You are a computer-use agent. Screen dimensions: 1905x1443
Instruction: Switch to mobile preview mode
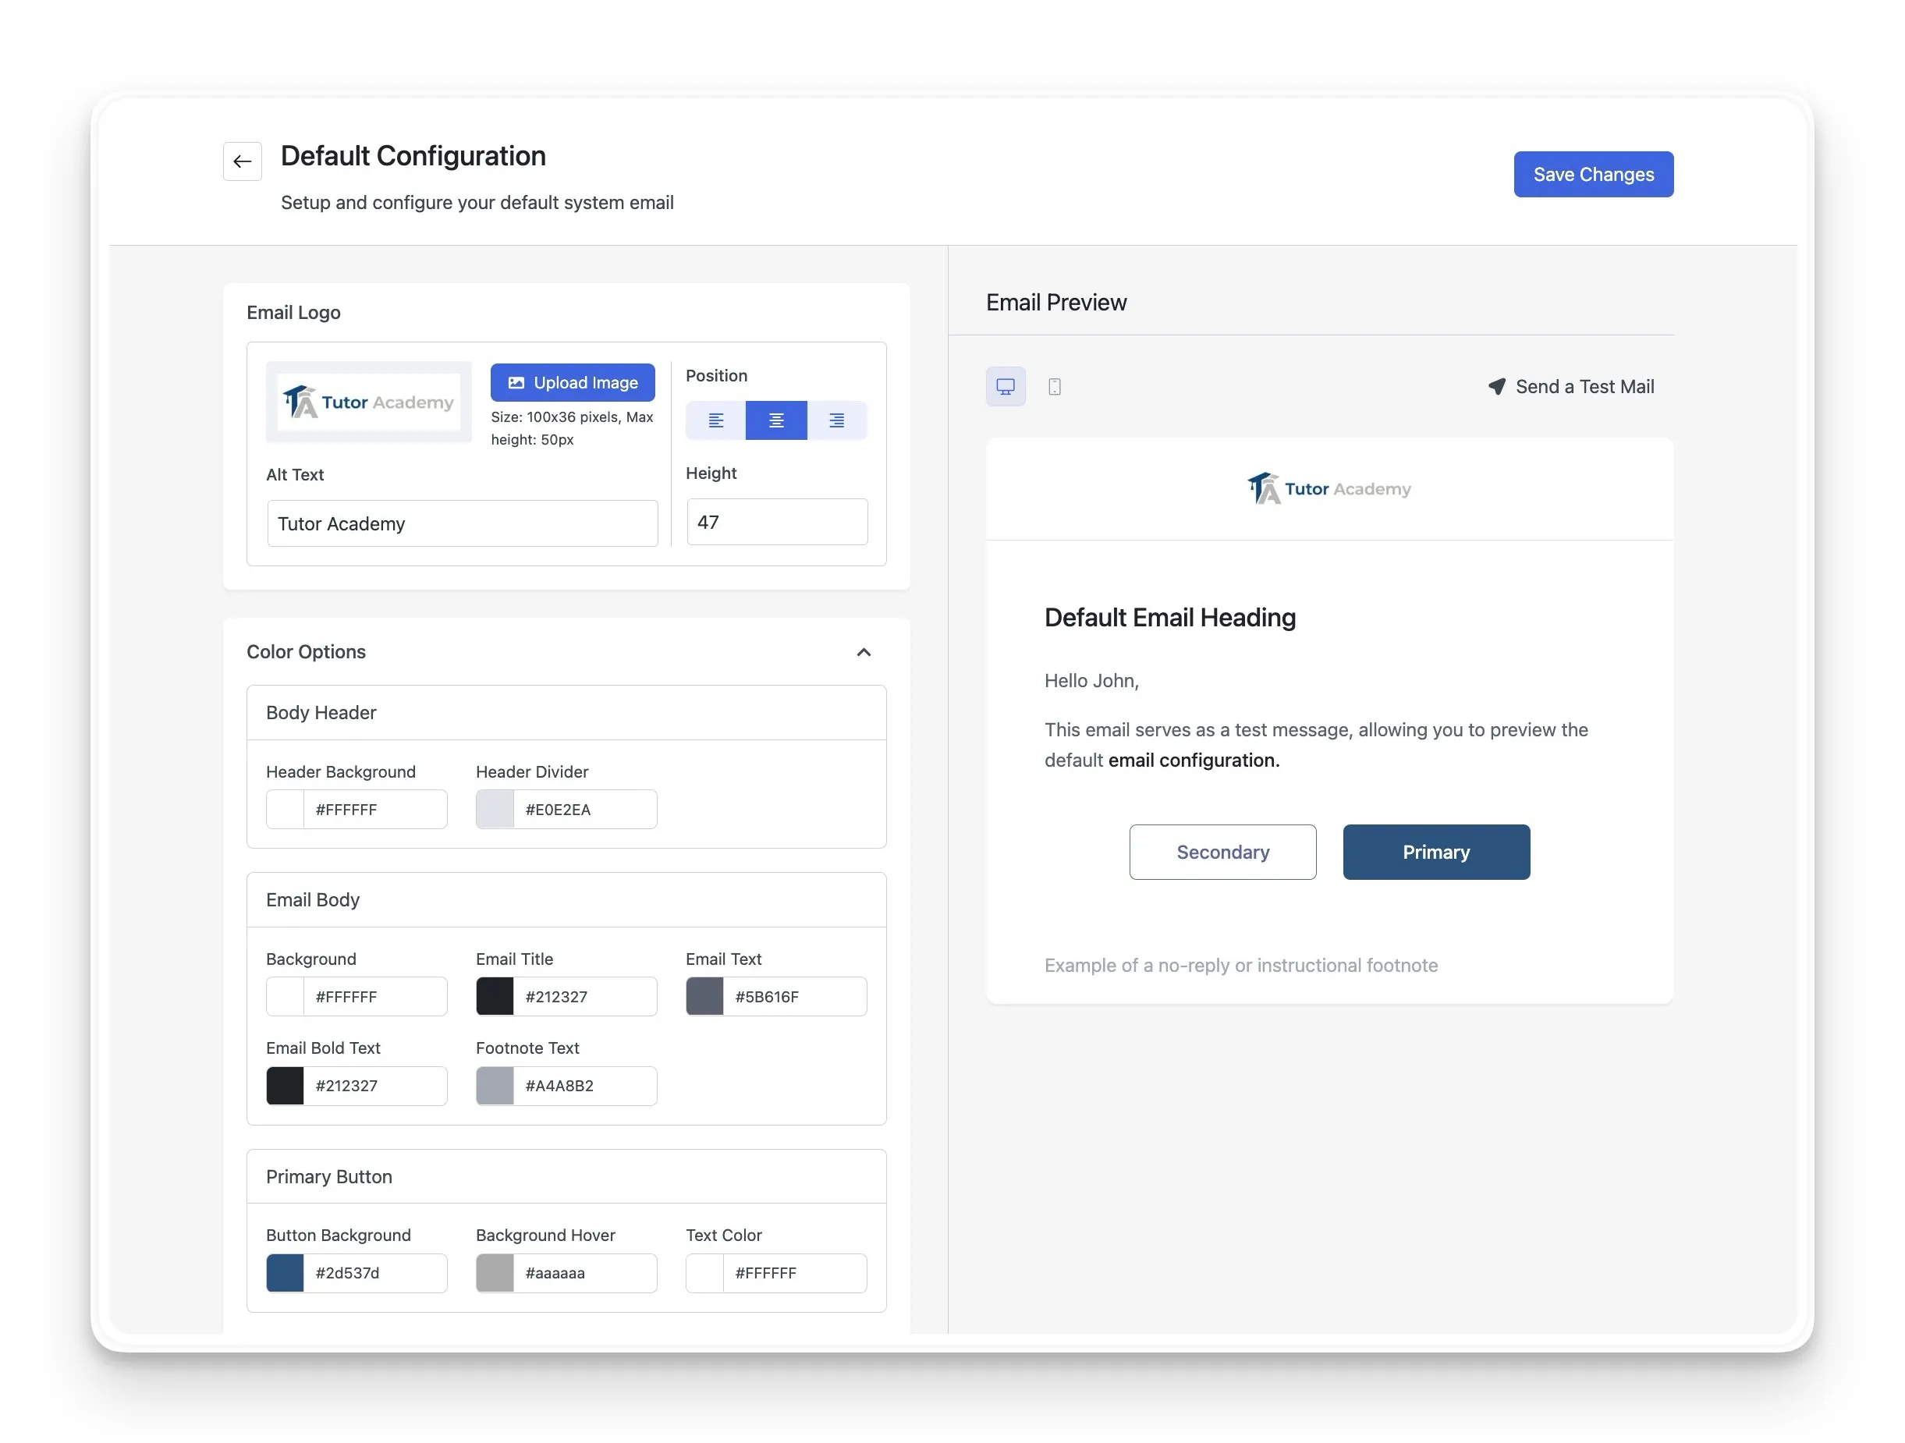(x=1054, y=387)
